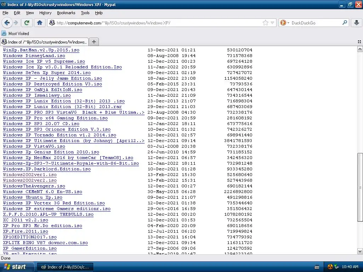Click the Forward navigation arrow
This screenshot has width=363, height=272.
[x=16, y=23]
